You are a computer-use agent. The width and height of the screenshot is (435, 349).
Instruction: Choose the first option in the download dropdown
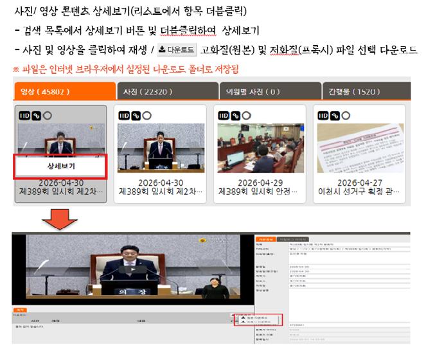coord(257,318)
